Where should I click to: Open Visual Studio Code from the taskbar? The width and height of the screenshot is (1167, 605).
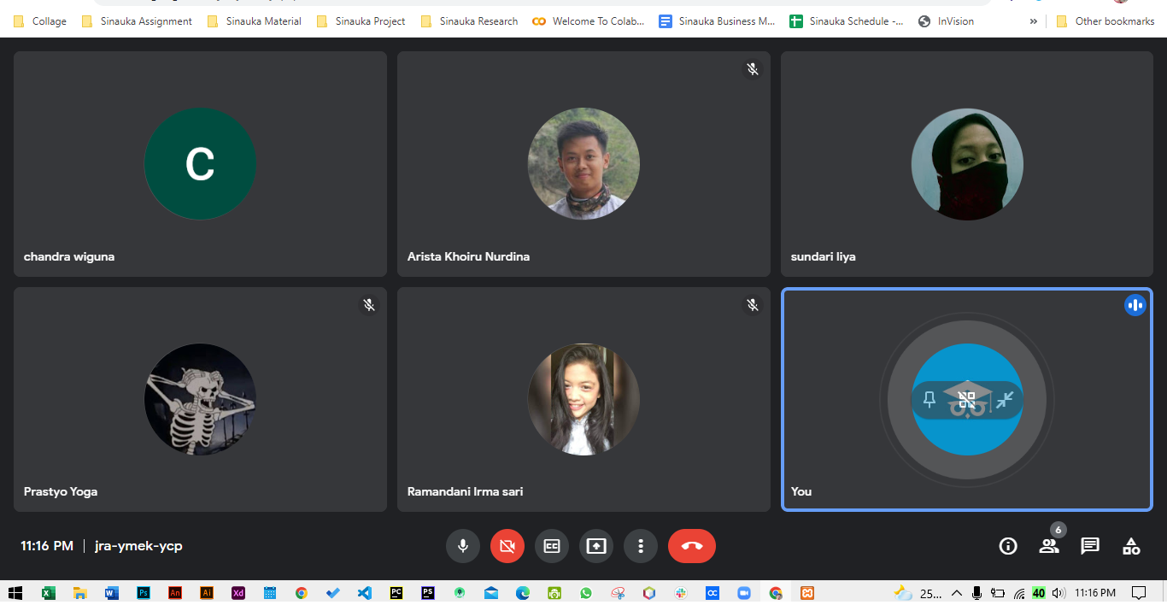(x=365, y=593)
